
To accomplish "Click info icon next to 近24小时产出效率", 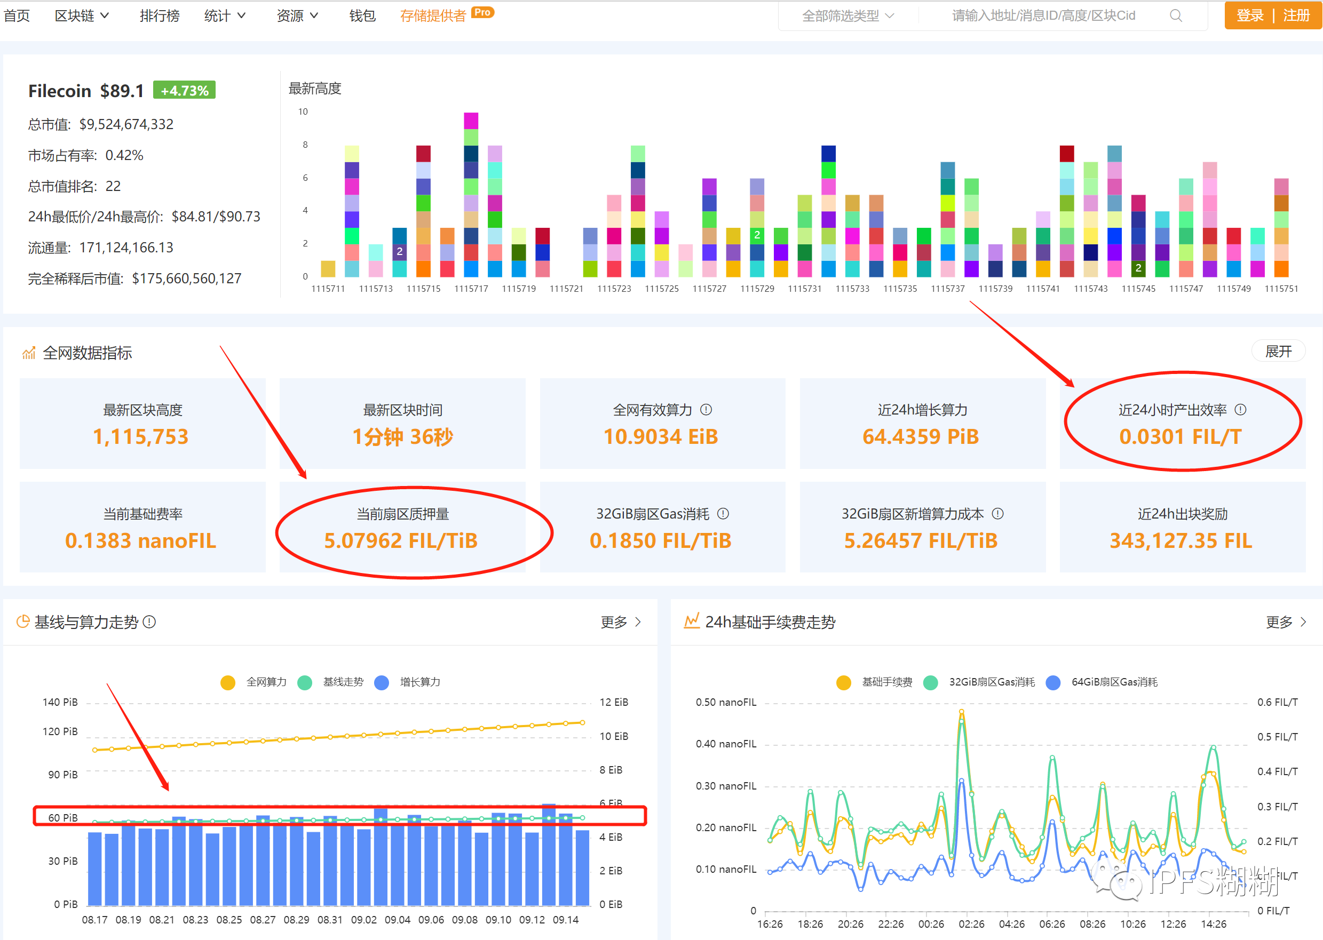I will (x=1240, y=410).
